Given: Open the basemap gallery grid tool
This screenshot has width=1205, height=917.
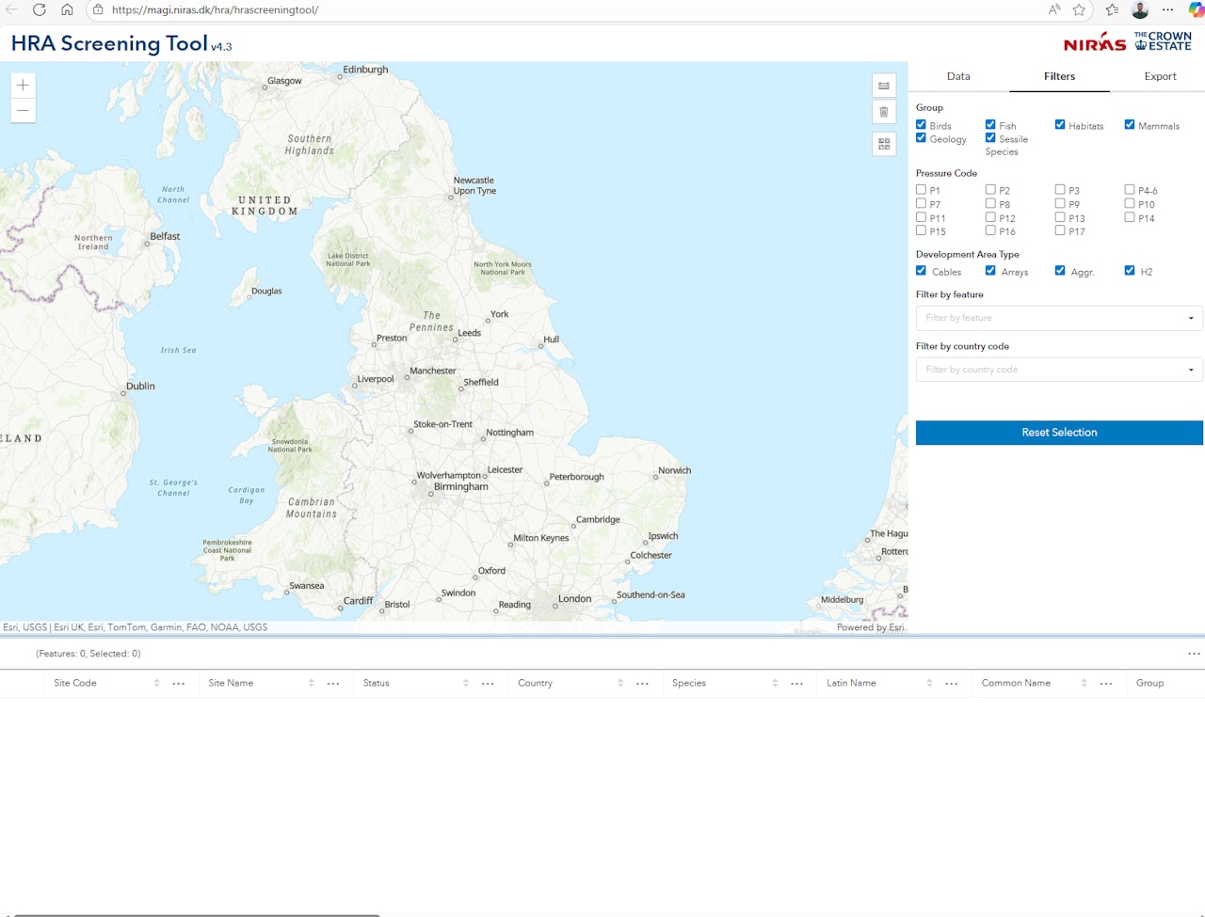Looking at the screenshot, I should 883,144.
